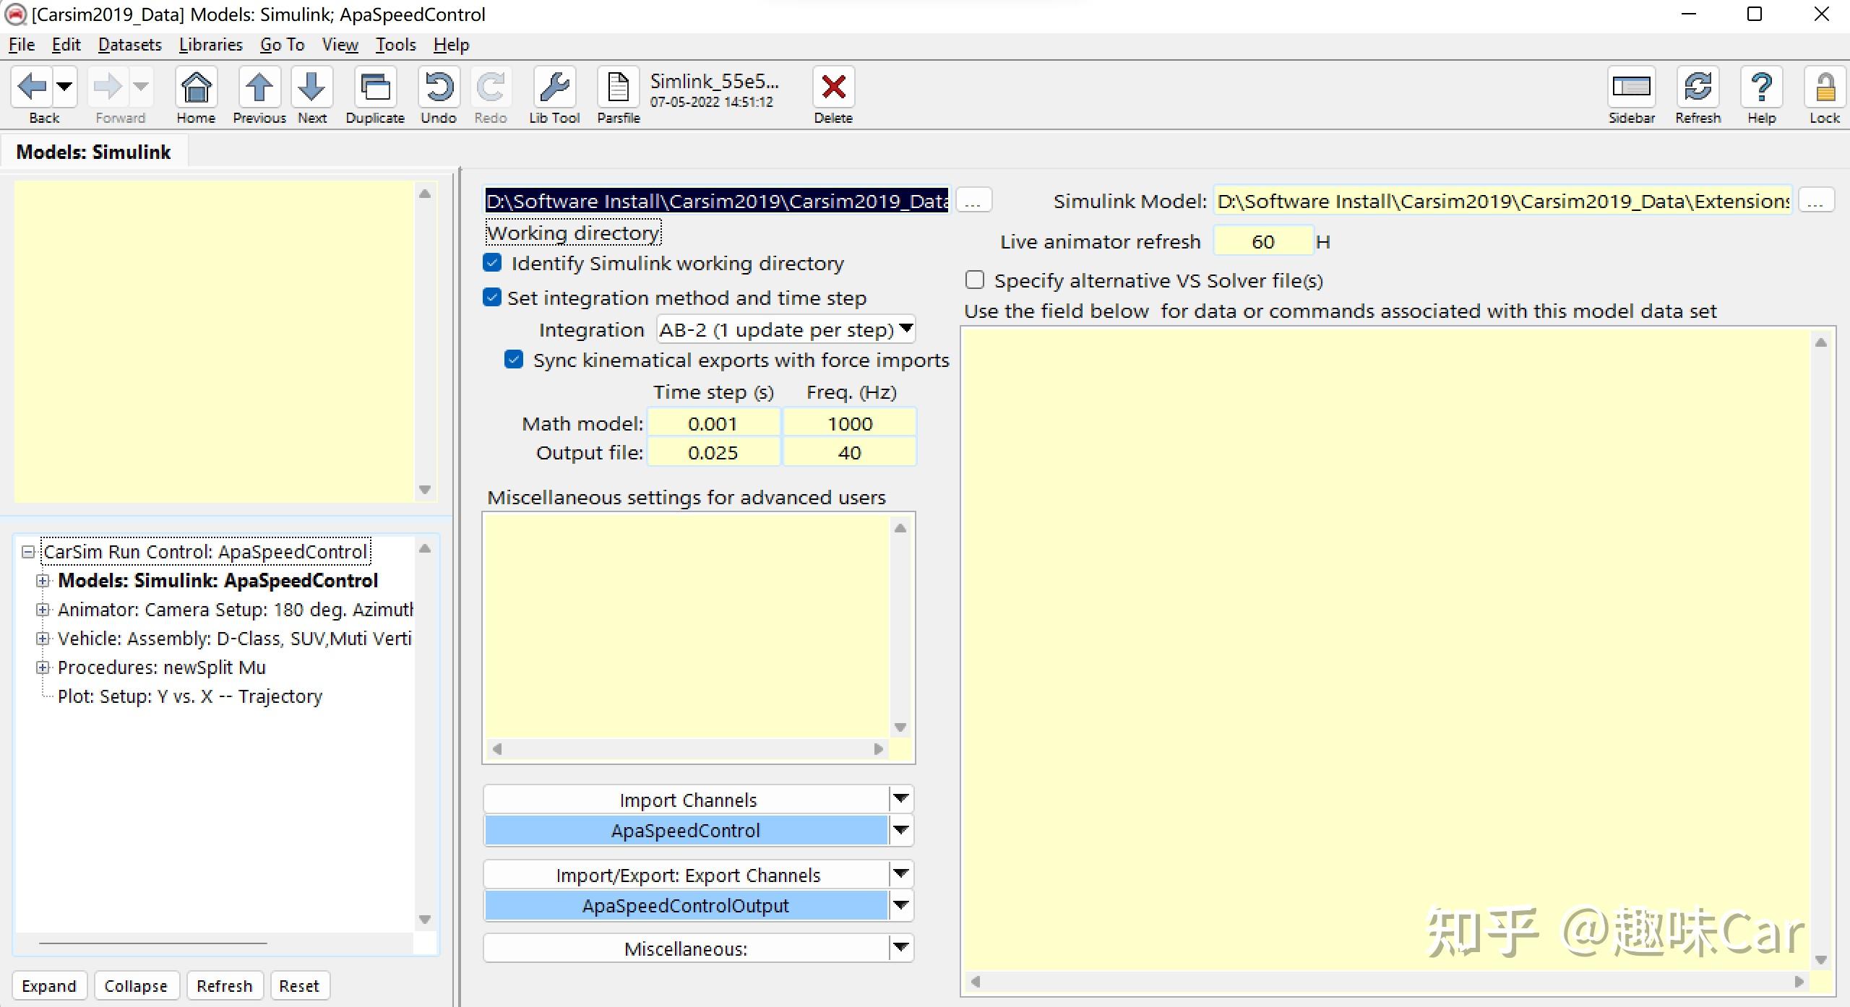1850x1007 pixels.
Task: Open the ApaSpeedControlOutput dataset dropdown arrow
Action: (900, 905)
